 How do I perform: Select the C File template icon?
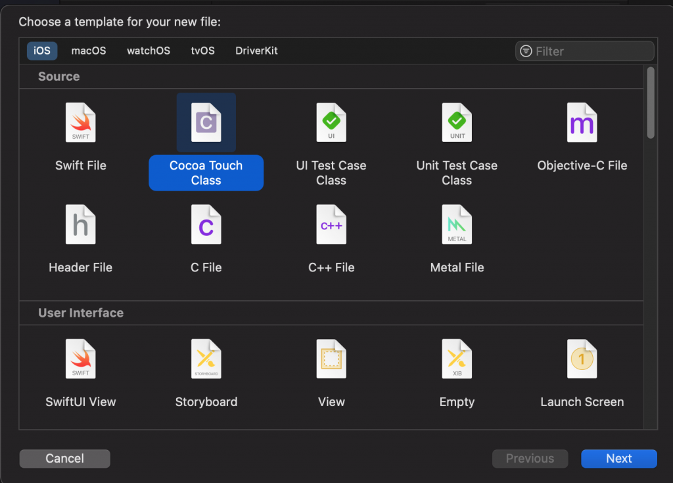click(x=206, y=224)
